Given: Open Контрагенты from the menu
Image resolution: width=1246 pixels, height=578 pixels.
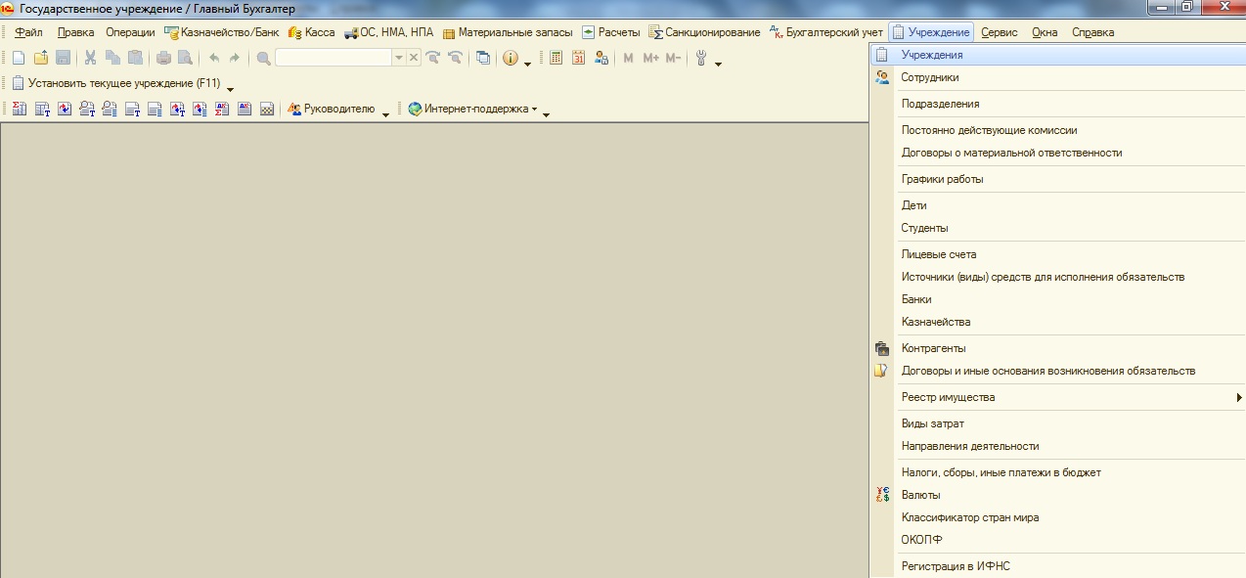Looking at the screenshot, I should [x=1057, y=348].
